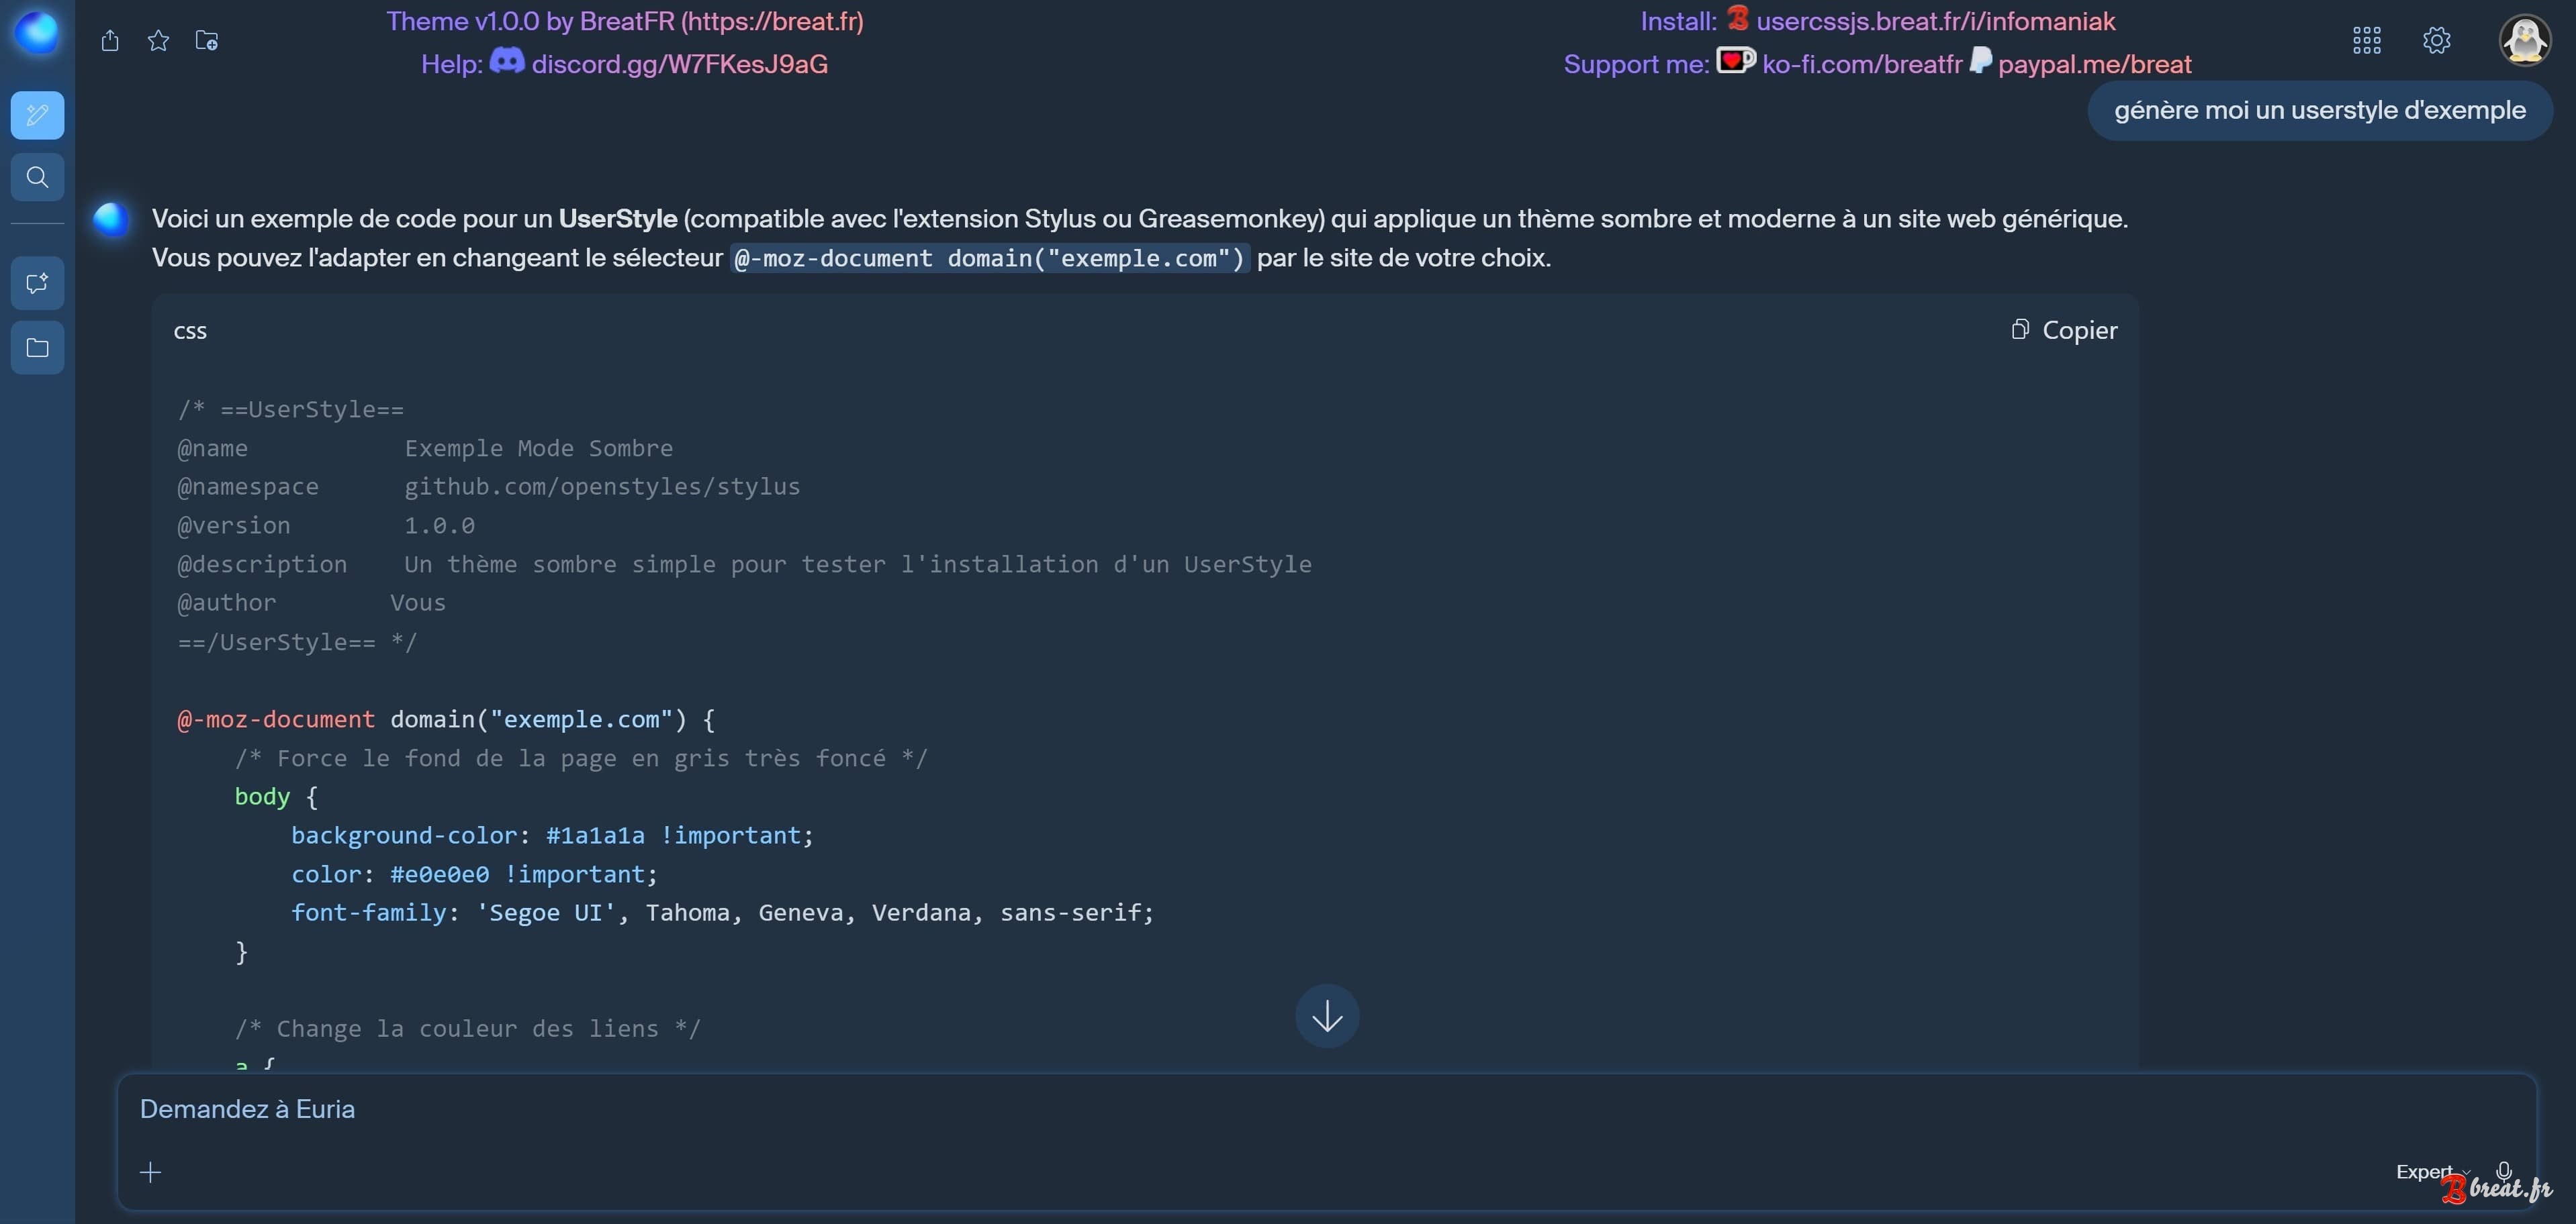Open search in the sidebar

tap(37, 177)
